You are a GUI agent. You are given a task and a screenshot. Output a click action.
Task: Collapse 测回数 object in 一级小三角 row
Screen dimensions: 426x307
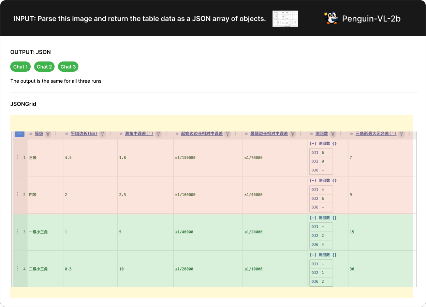pos(312,218)
